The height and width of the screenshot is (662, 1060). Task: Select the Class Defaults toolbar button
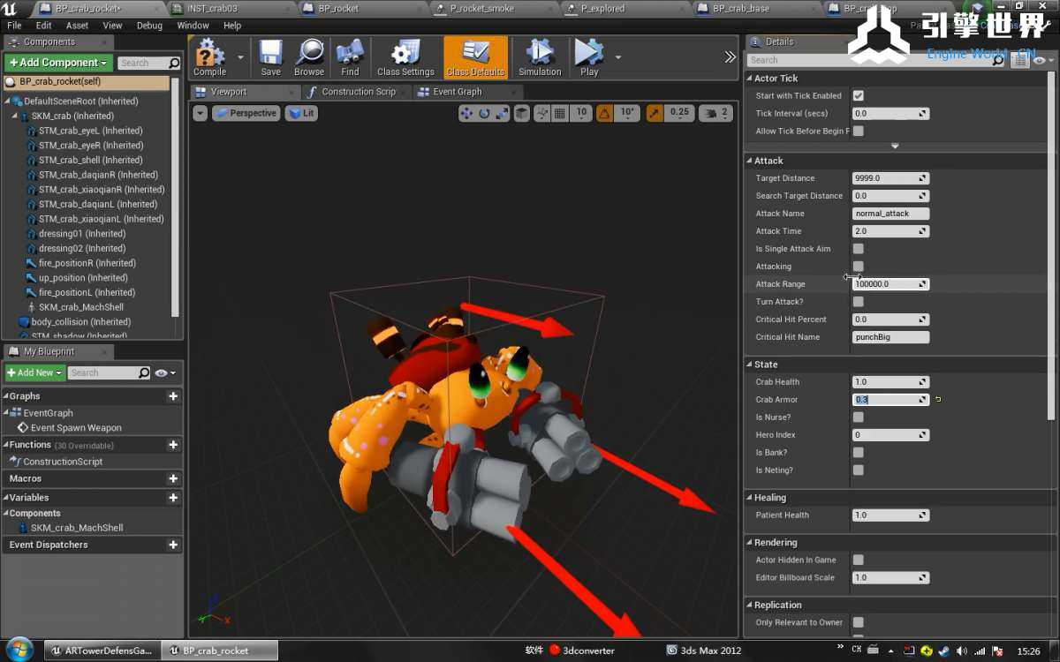[x=475, y=57]
